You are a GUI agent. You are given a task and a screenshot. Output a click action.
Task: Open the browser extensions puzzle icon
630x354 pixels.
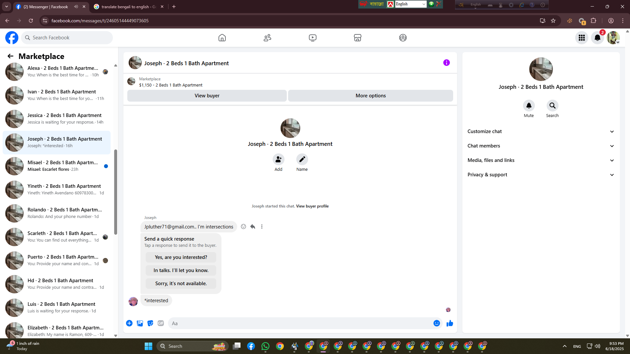tap(593, 21)
